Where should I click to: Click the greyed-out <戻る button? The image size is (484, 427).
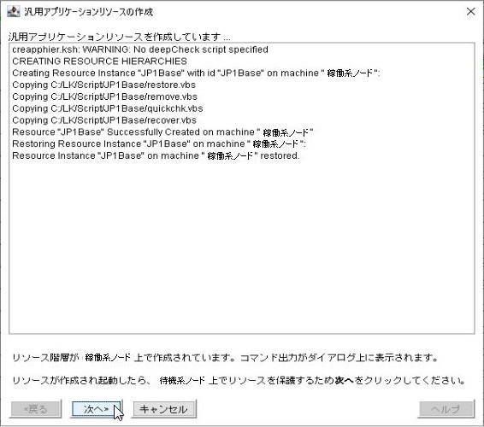(x=35, y=409)
